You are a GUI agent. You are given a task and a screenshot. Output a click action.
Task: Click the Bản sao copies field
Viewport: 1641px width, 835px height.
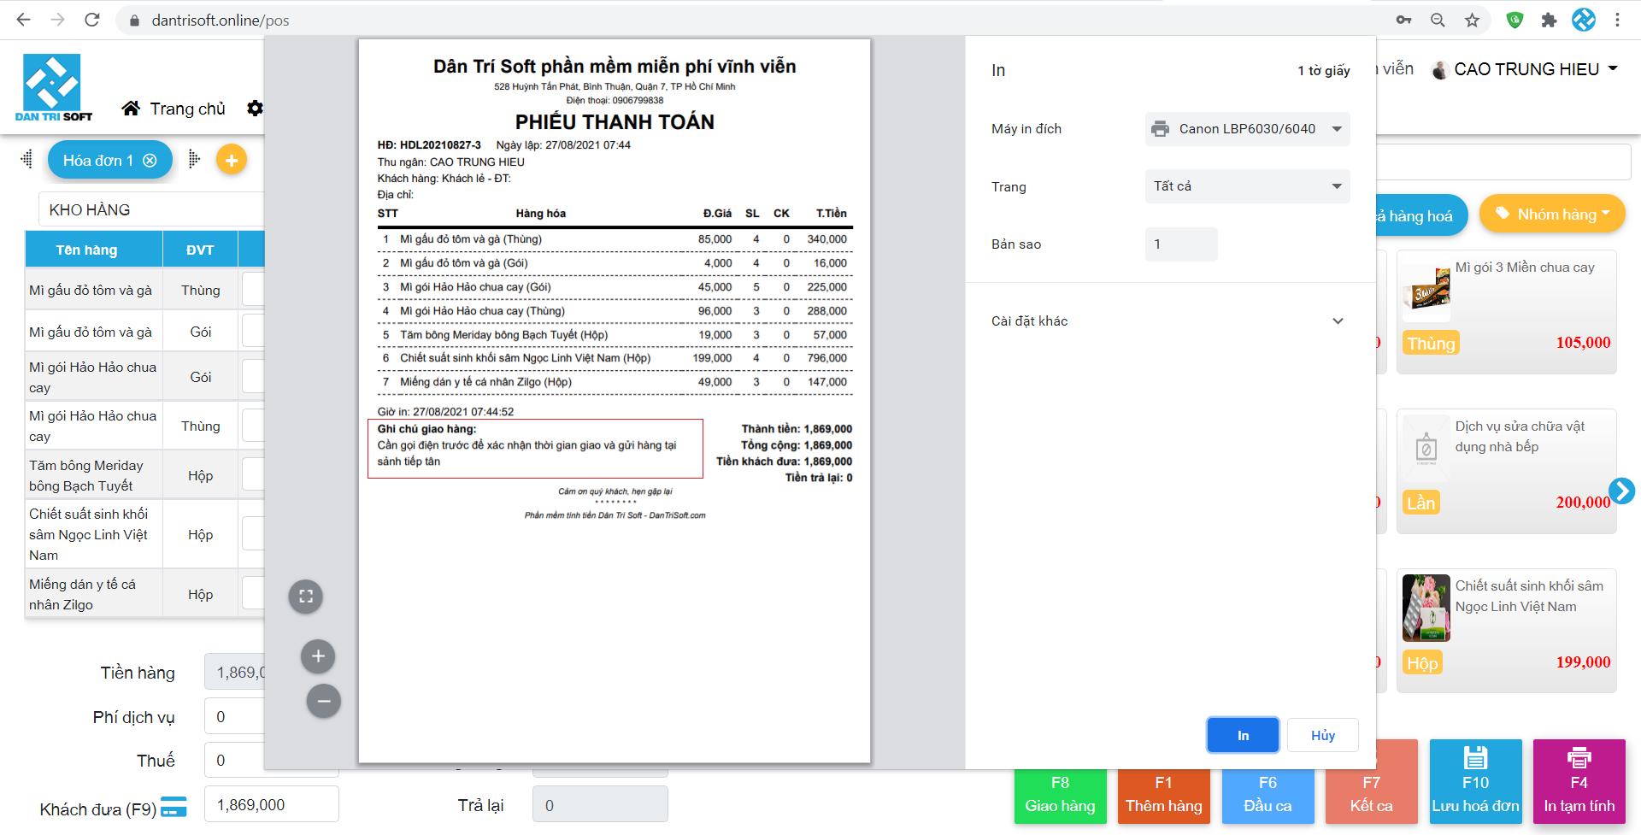[x=1181, y=244]
